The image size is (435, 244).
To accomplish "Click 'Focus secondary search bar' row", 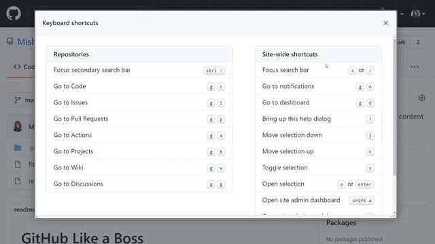I will click(x=139, y=70).
